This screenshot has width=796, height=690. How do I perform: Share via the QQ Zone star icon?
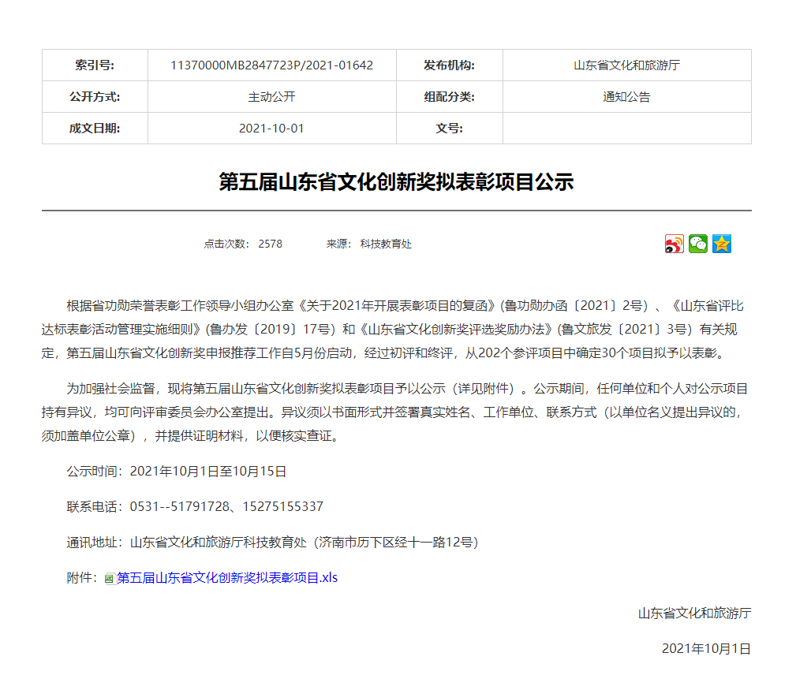(722, 244)
